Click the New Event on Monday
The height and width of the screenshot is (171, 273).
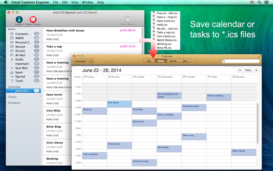pos(120,104)
